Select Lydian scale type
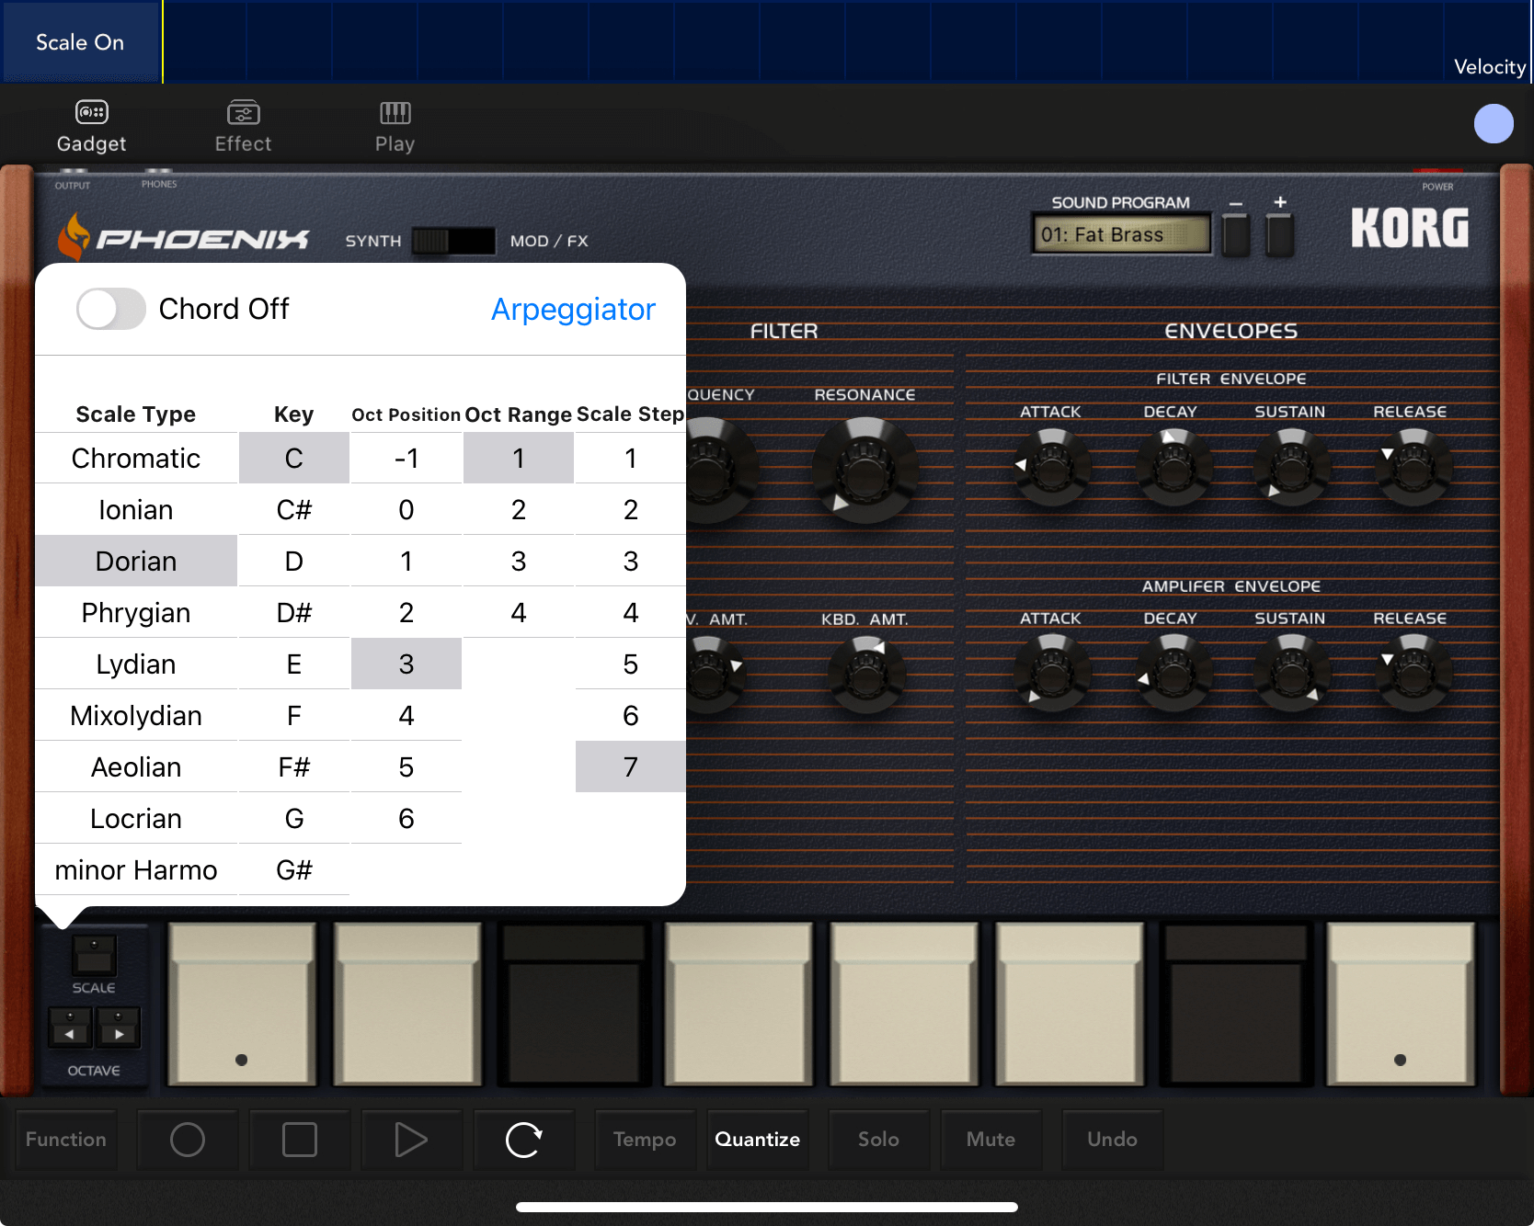Image resolution: width=1534 pixels, height=1226 pixels. coord(136,664)
